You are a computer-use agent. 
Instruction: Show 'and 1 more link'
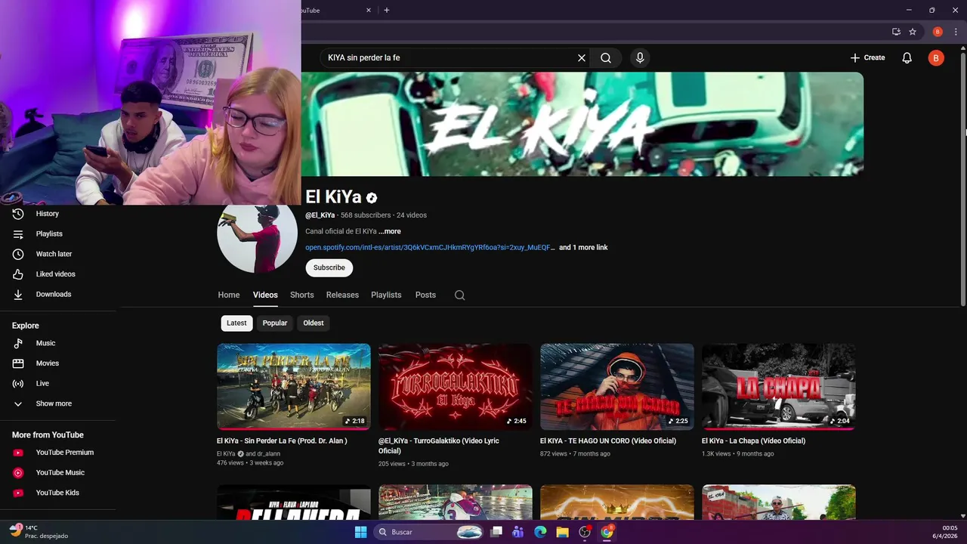(583, 247)
